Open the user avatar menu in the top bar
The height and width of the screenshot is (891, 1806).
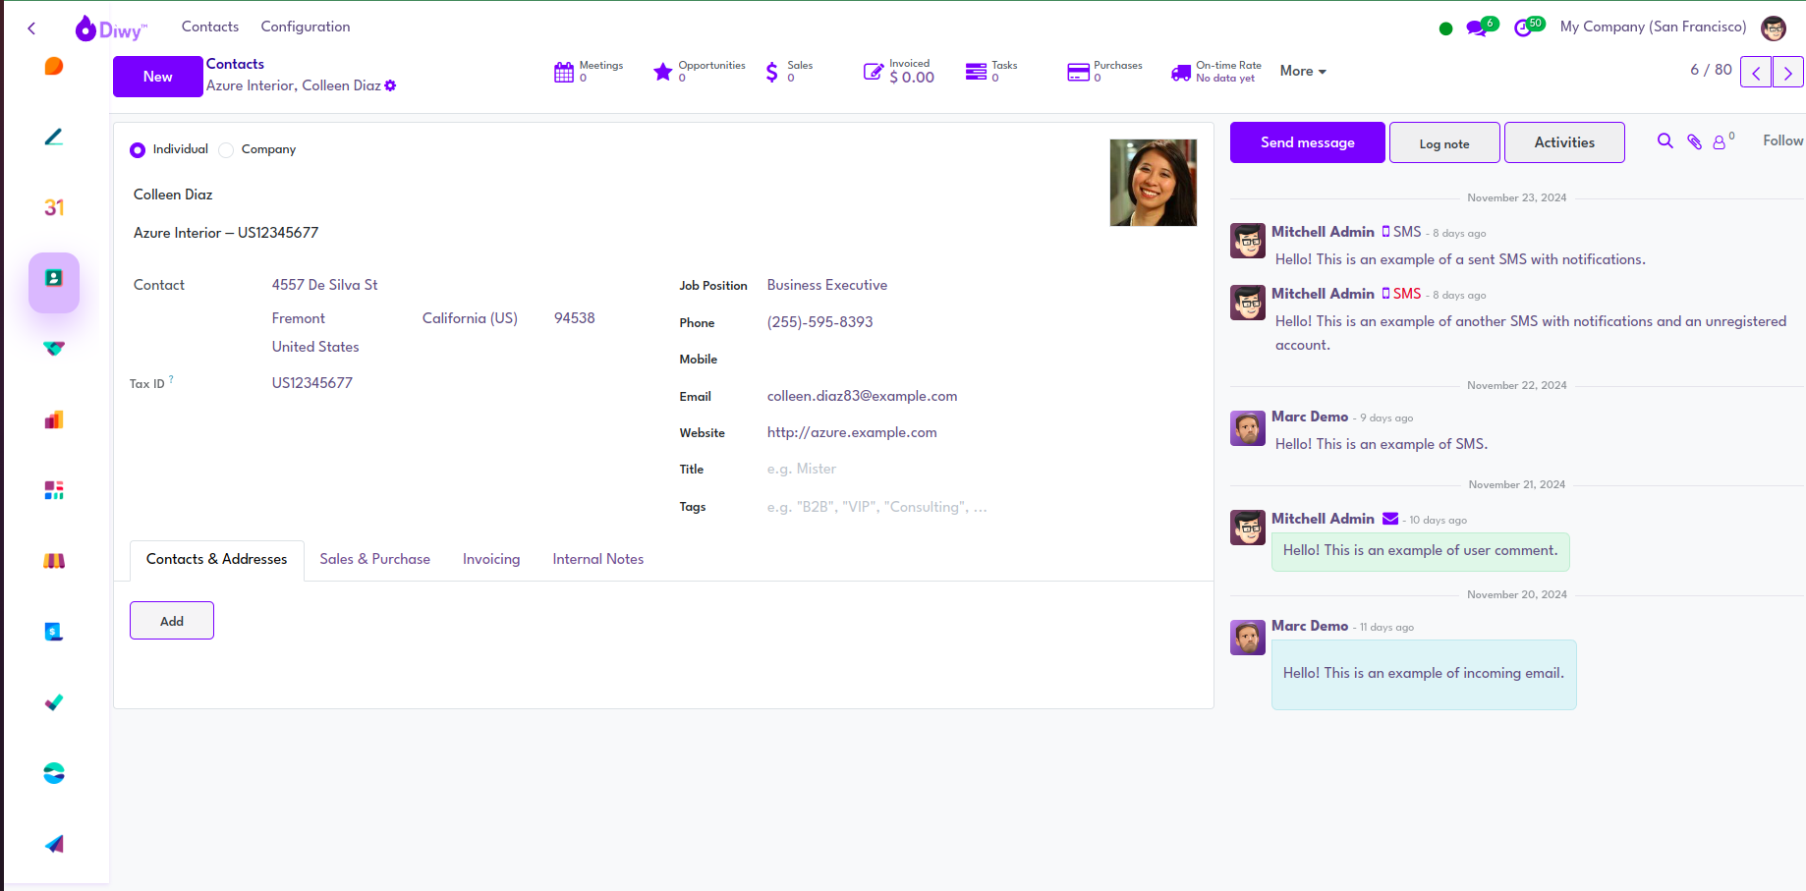(x=1774, y=28)
